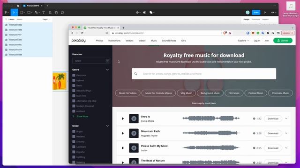Screen dimensions: 300x168
Task: Open Videos tab on Pixabay
Action: pos(142,41)
